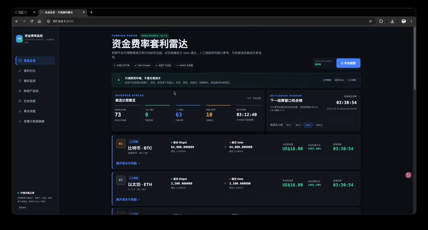The height and width of the screenshot is (230, 428).
Task: Click the FR logo in the sidebar
Action: [x=19, y=39]
